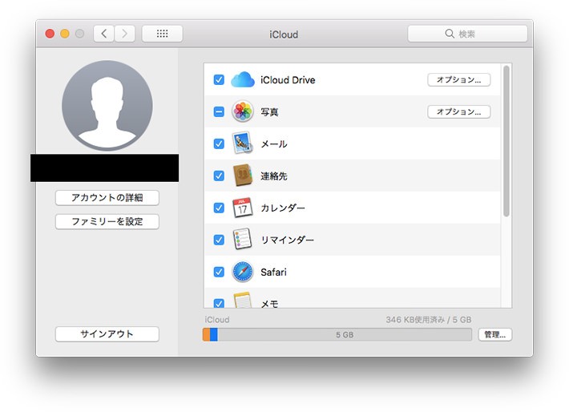The height and width of the screenshot is (412, 569).
Task: Uncheck the メール (Mail) checkbox
Action: point(219,143)
